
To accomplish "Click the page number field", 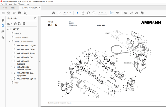I will pos(65,13).
